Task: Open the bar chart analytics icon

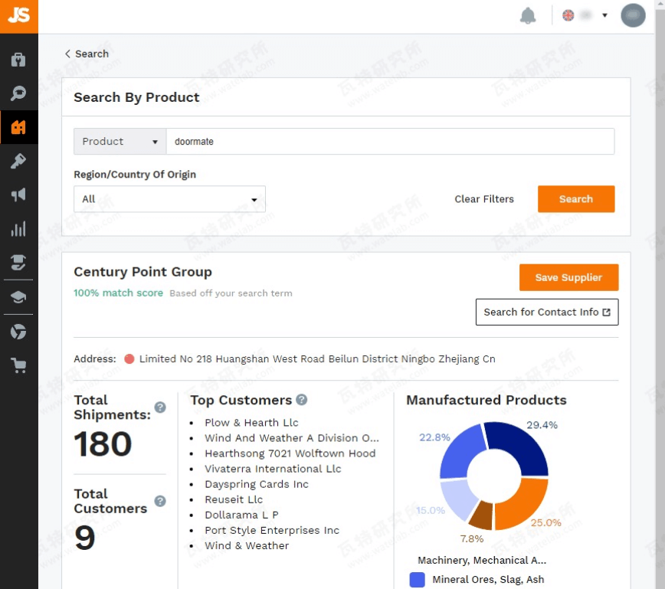Action: [x=18, y=228]
